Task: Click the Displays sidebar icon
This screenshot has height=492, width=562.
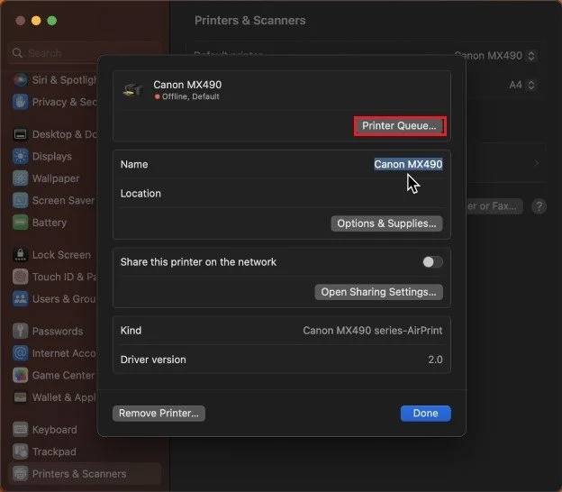Action: tap(20, 157)
